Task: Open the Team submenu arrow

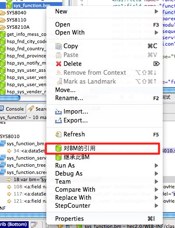Action: tap(156, 182)
